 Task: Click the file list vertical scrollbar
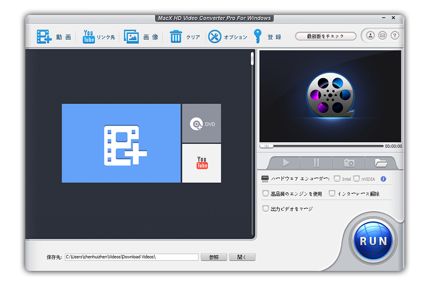point(252,144)
